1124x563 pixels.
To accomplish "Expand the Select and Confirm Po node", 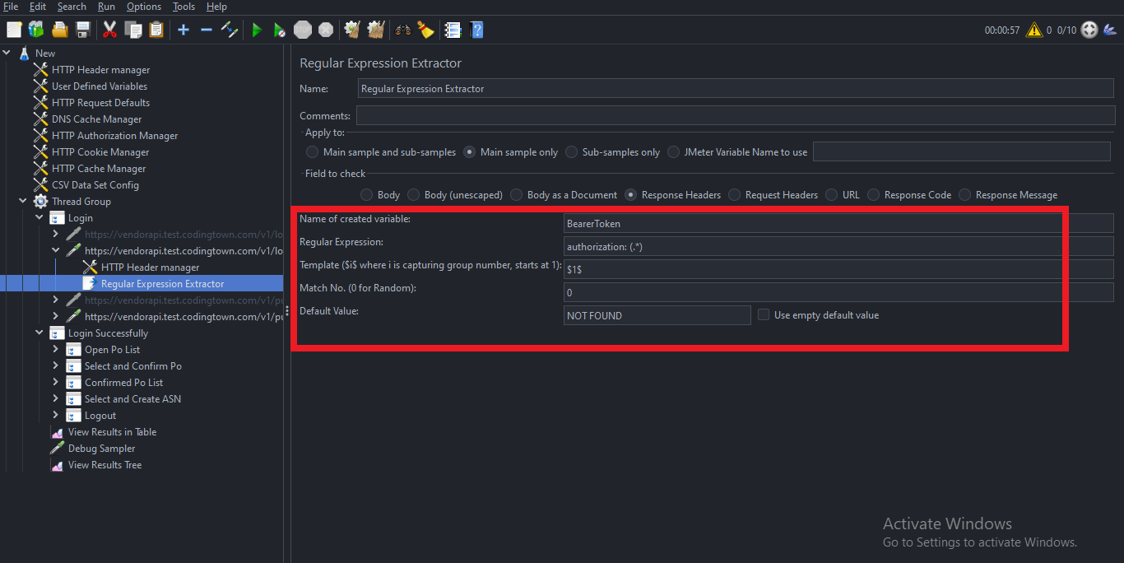I will (56, 366).
